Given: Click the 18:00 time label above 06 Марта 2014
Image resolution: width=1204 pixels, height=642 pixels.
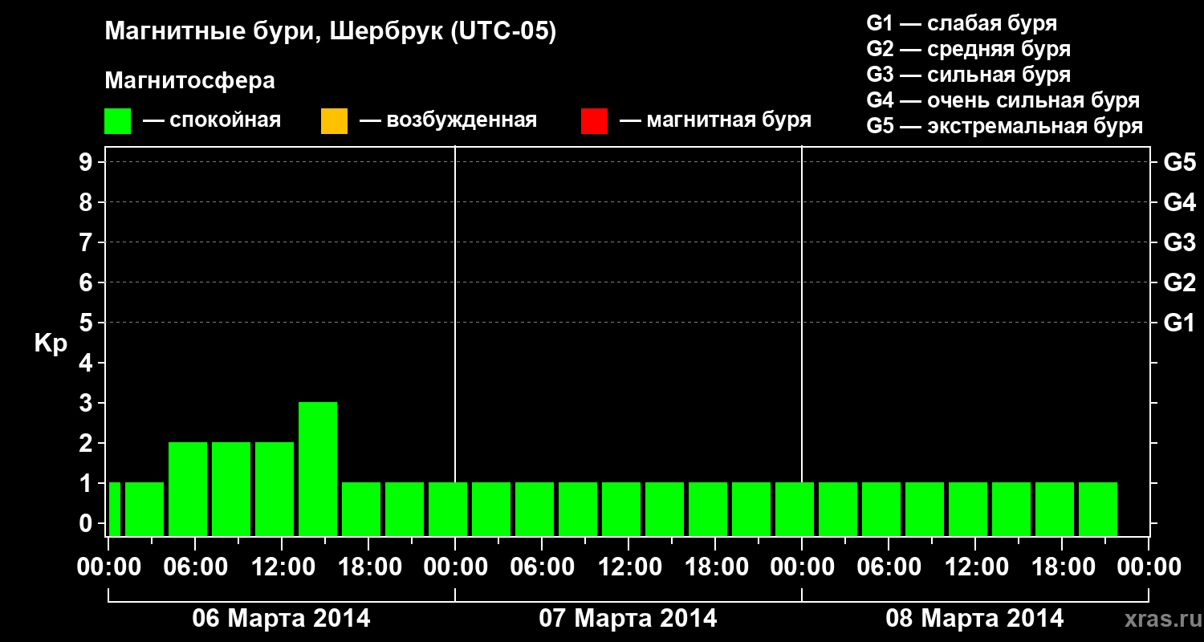Looking at the screenshot, I should coord(368,567).
